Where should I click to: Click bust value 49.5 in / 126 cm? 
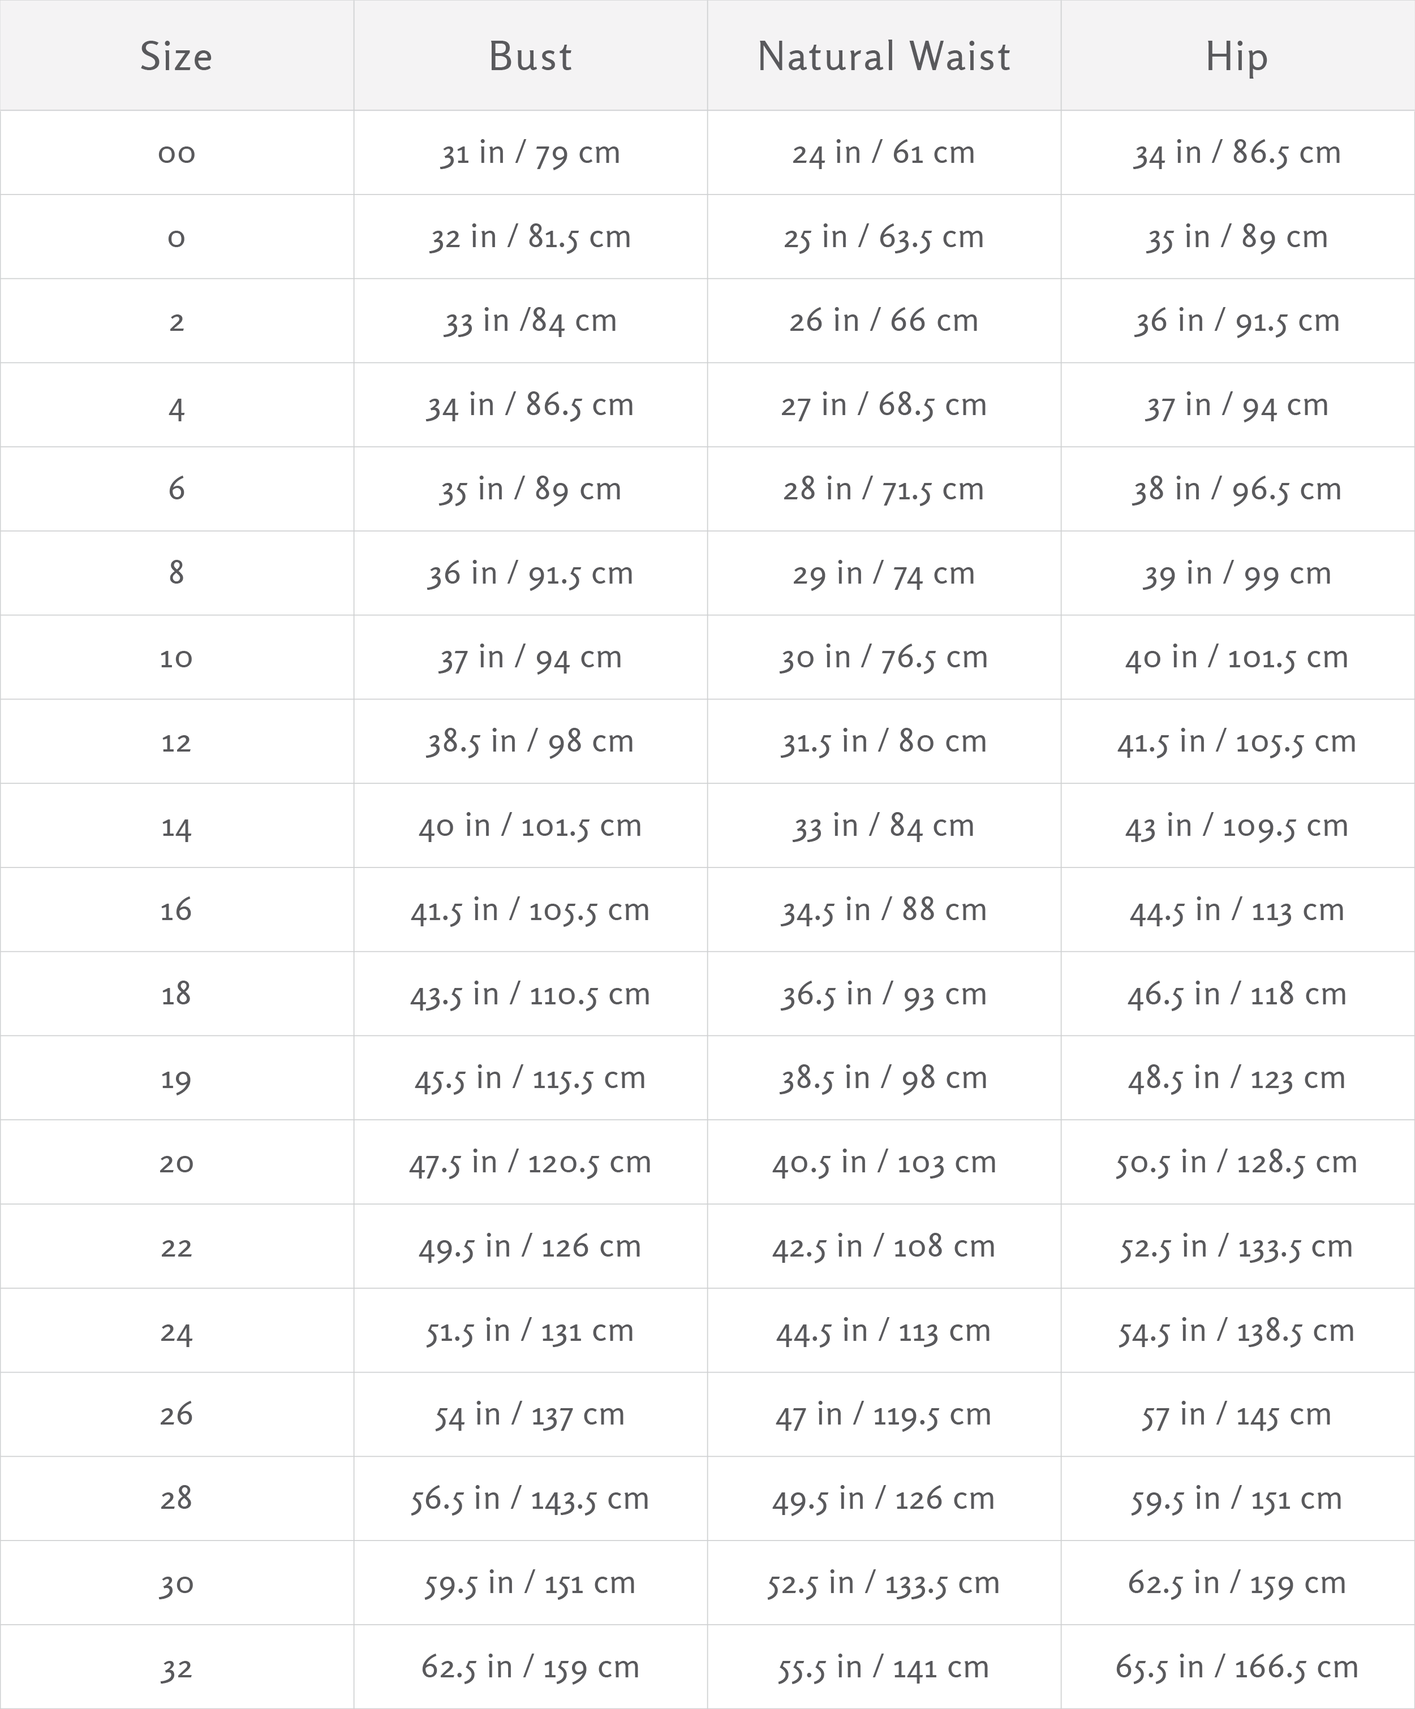tap(530, 1247)
